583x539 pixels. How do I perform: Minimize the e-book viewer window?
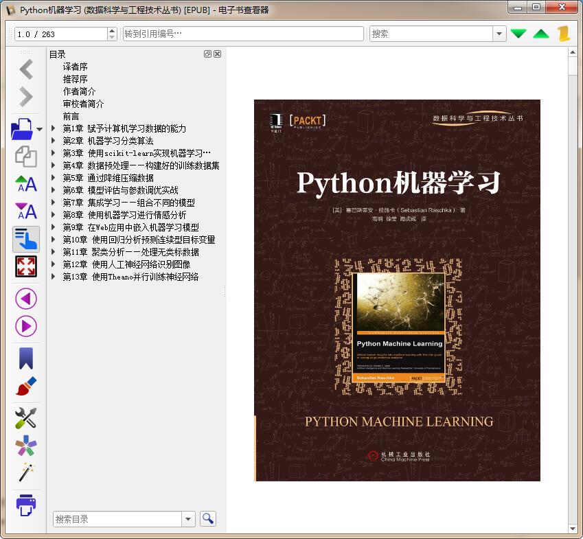(518, 7)
